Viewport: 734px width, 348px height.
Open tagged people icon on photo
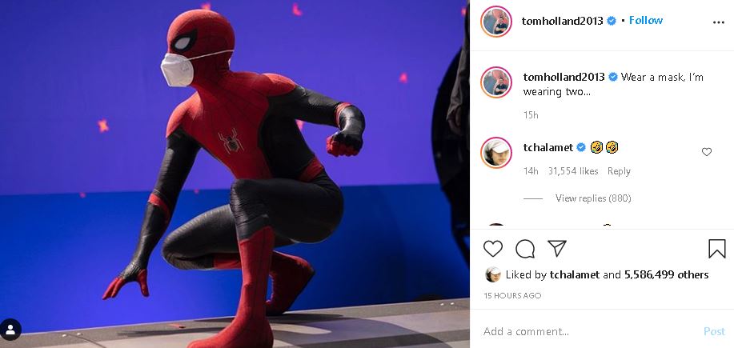tap(10, 330)
